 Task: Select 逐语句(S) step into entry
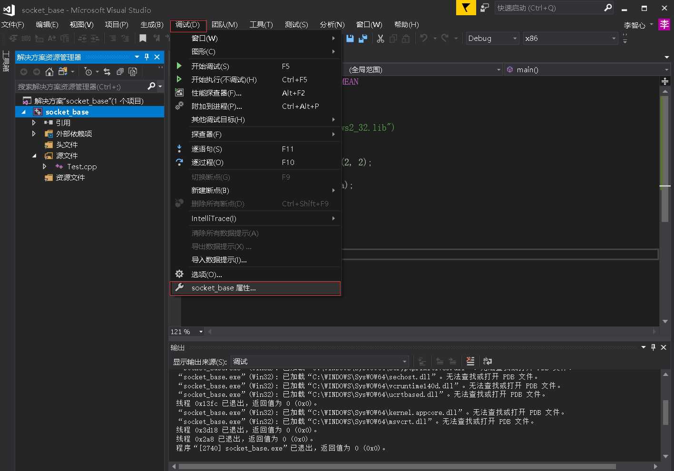[x=255, y=149]
